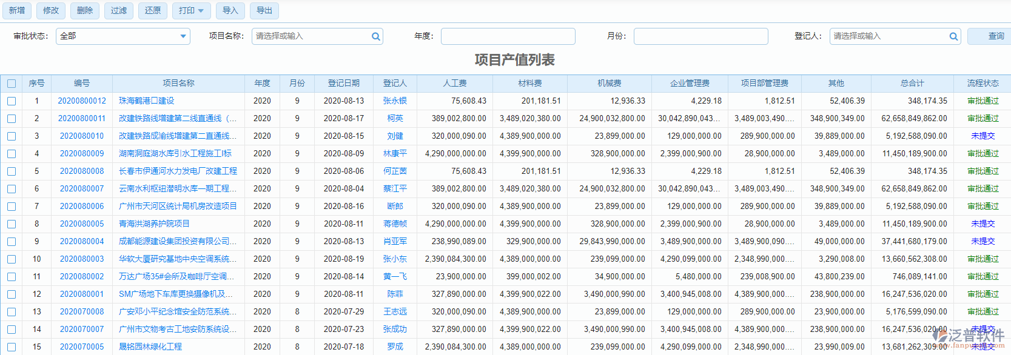The width and height of the screenshot is (1011, 355).
Task: Open the 过滤 filter button
Action: [119, 11]
